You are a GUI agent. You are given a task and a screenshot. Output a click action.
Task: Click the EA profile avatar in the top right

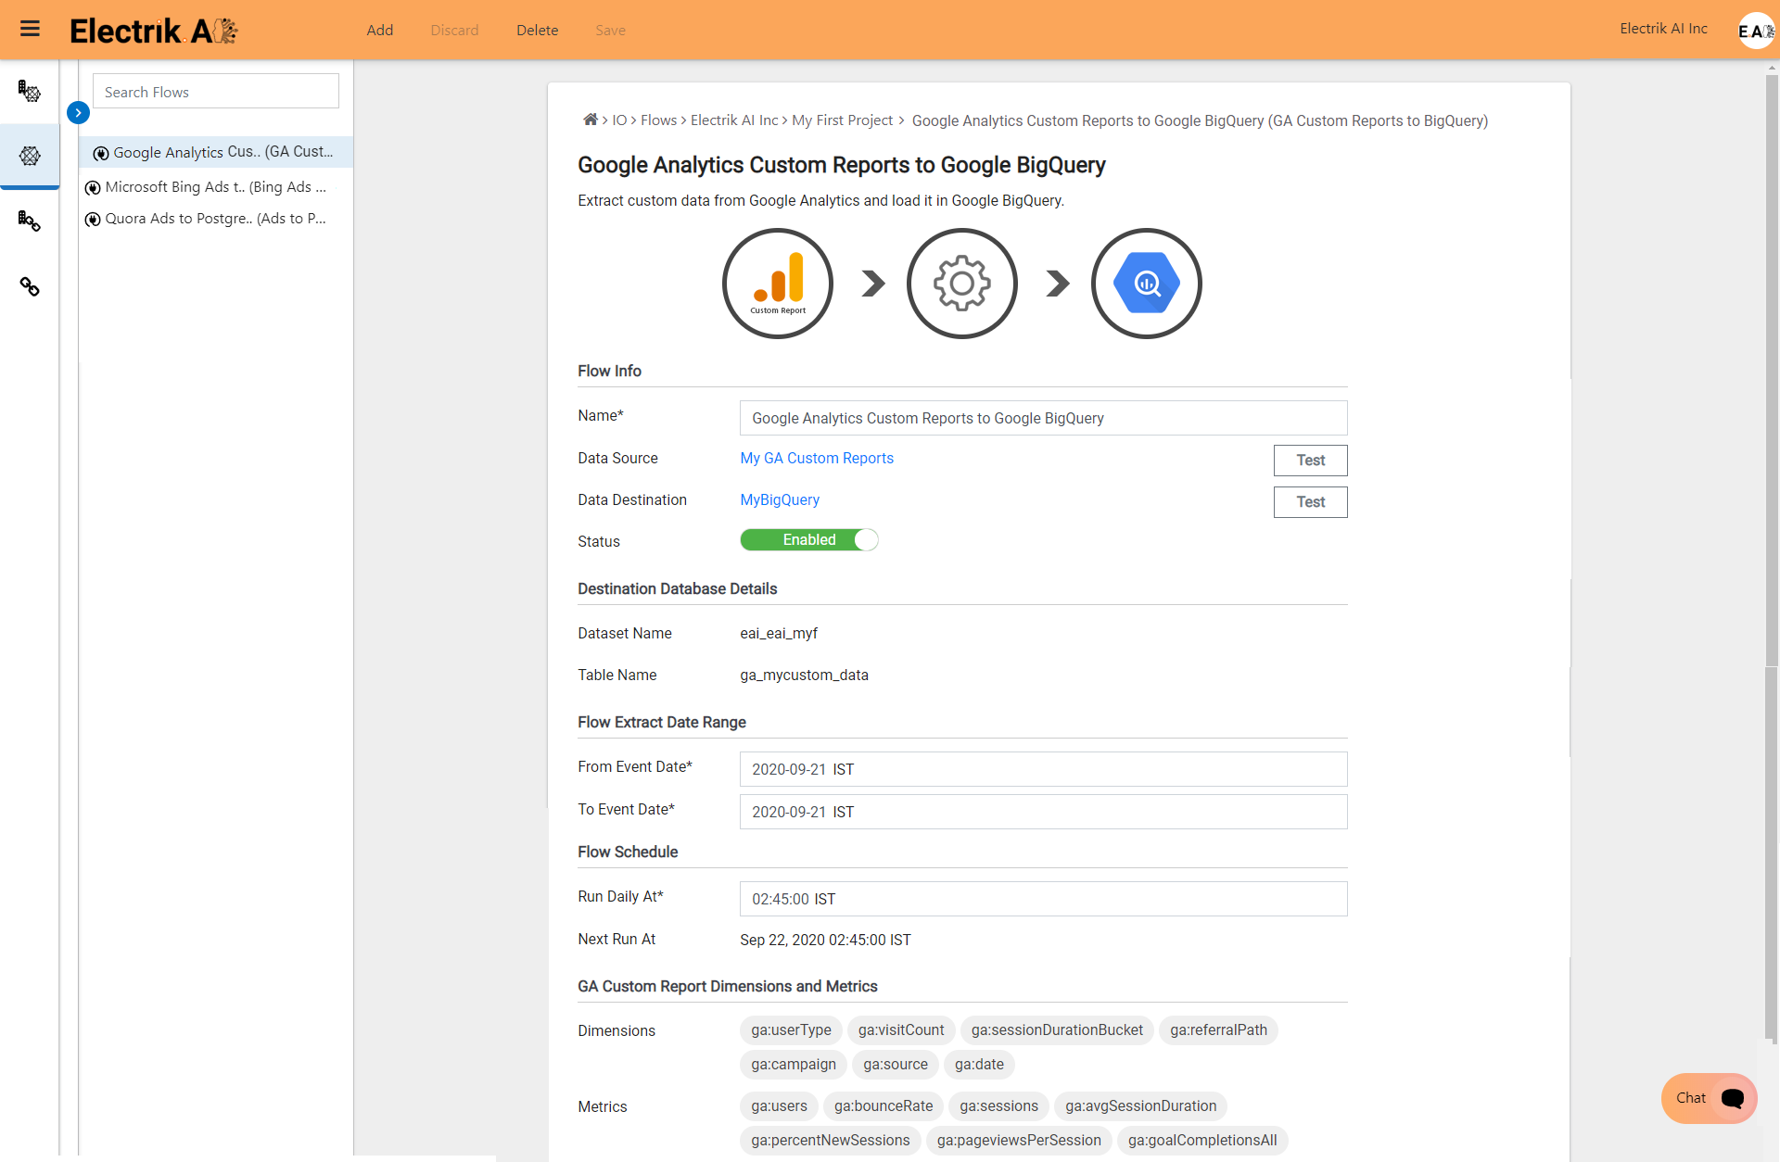tap(1755, 30)
